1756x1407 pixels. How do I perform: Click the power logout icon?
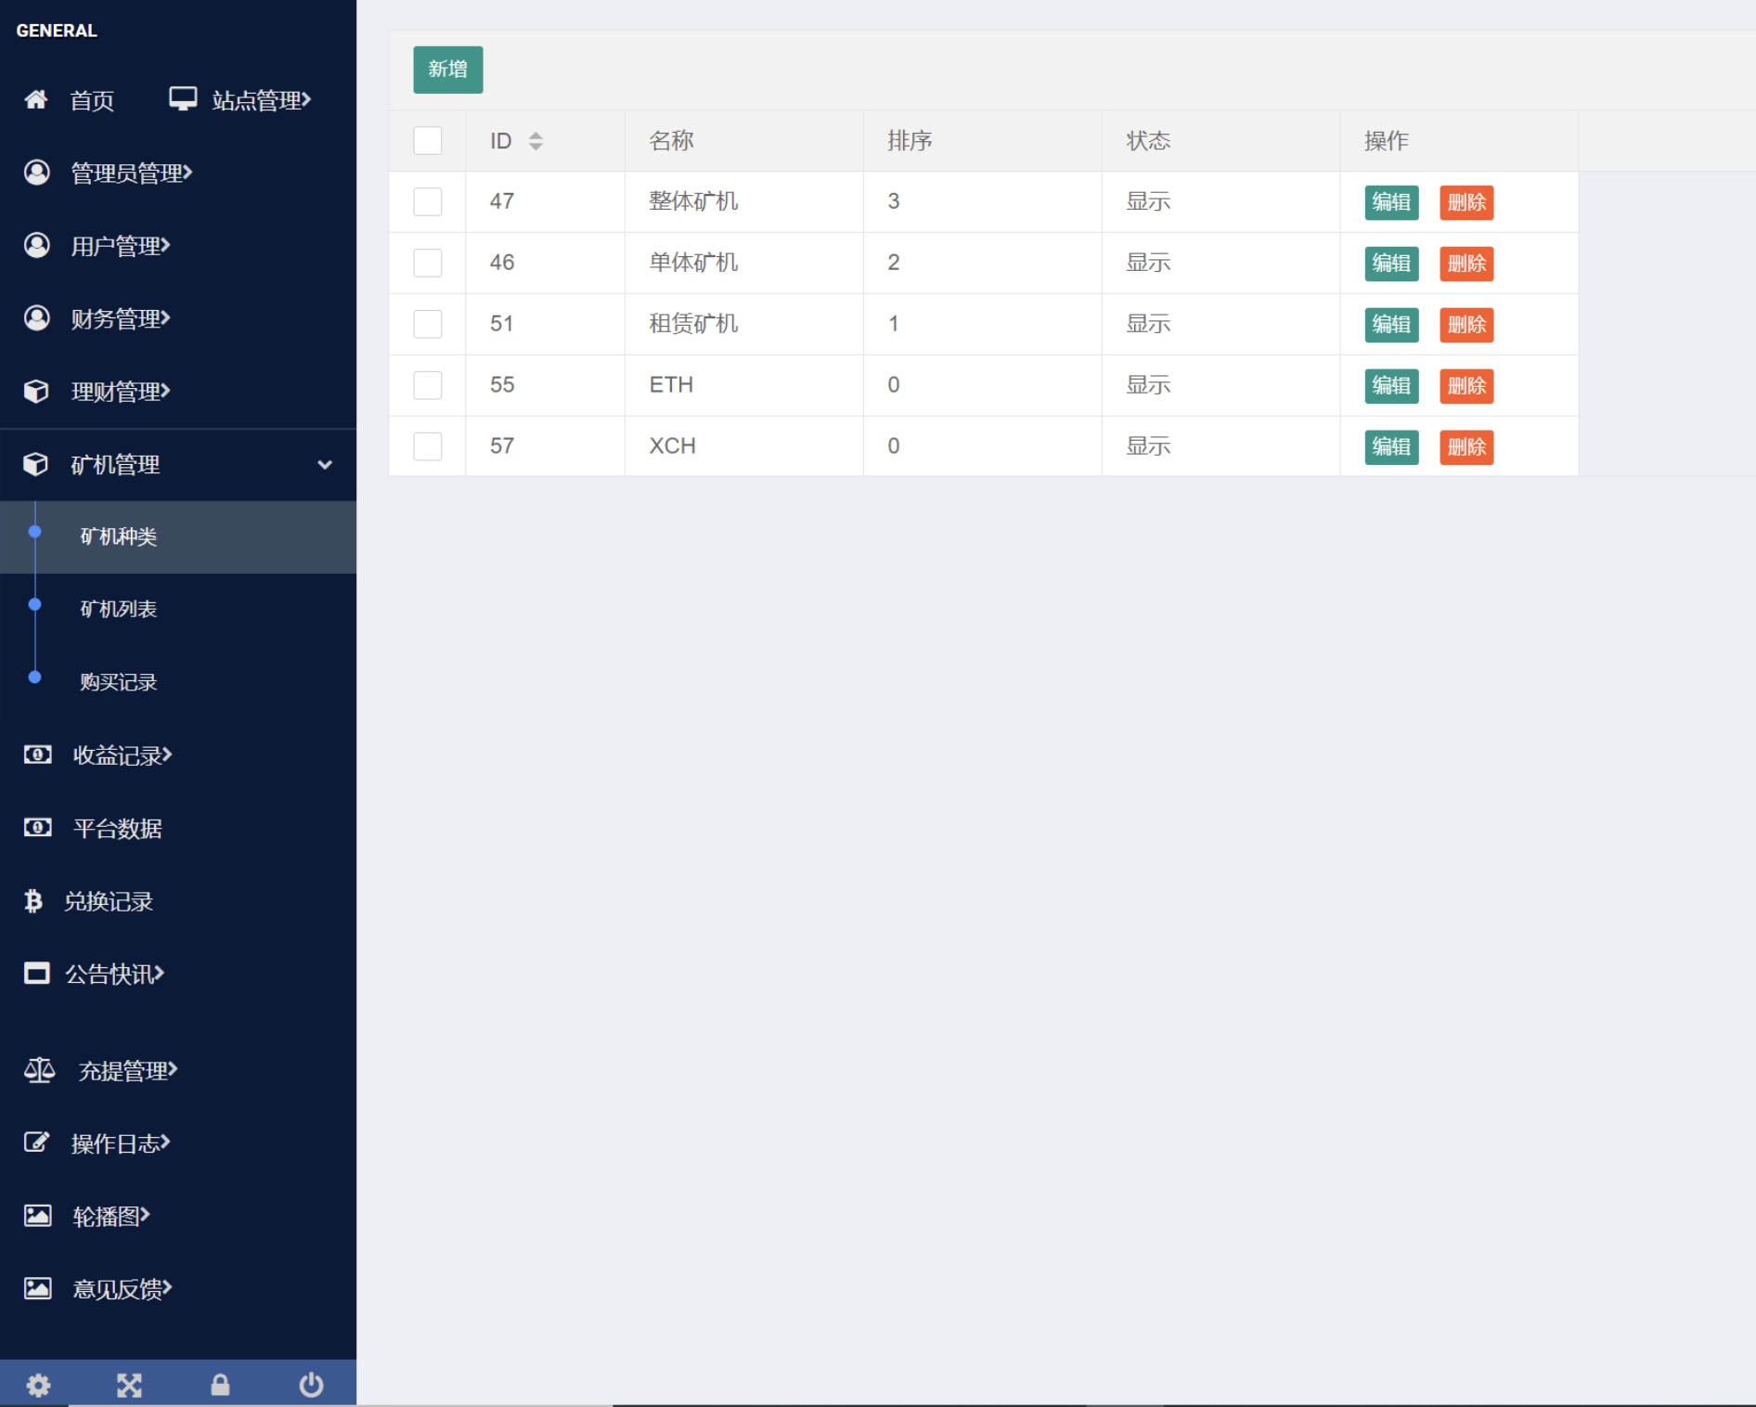point(311,1385)
